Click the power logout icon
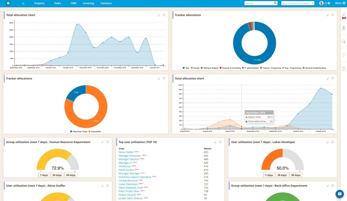Viewport: 347px width, 201px height. [x=326, y=3]
